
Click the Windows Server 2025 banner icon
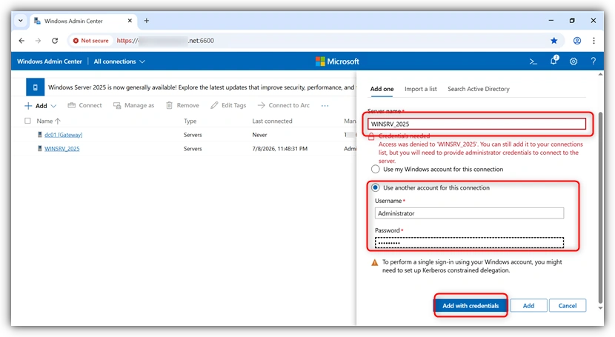(x=36, y=87)
